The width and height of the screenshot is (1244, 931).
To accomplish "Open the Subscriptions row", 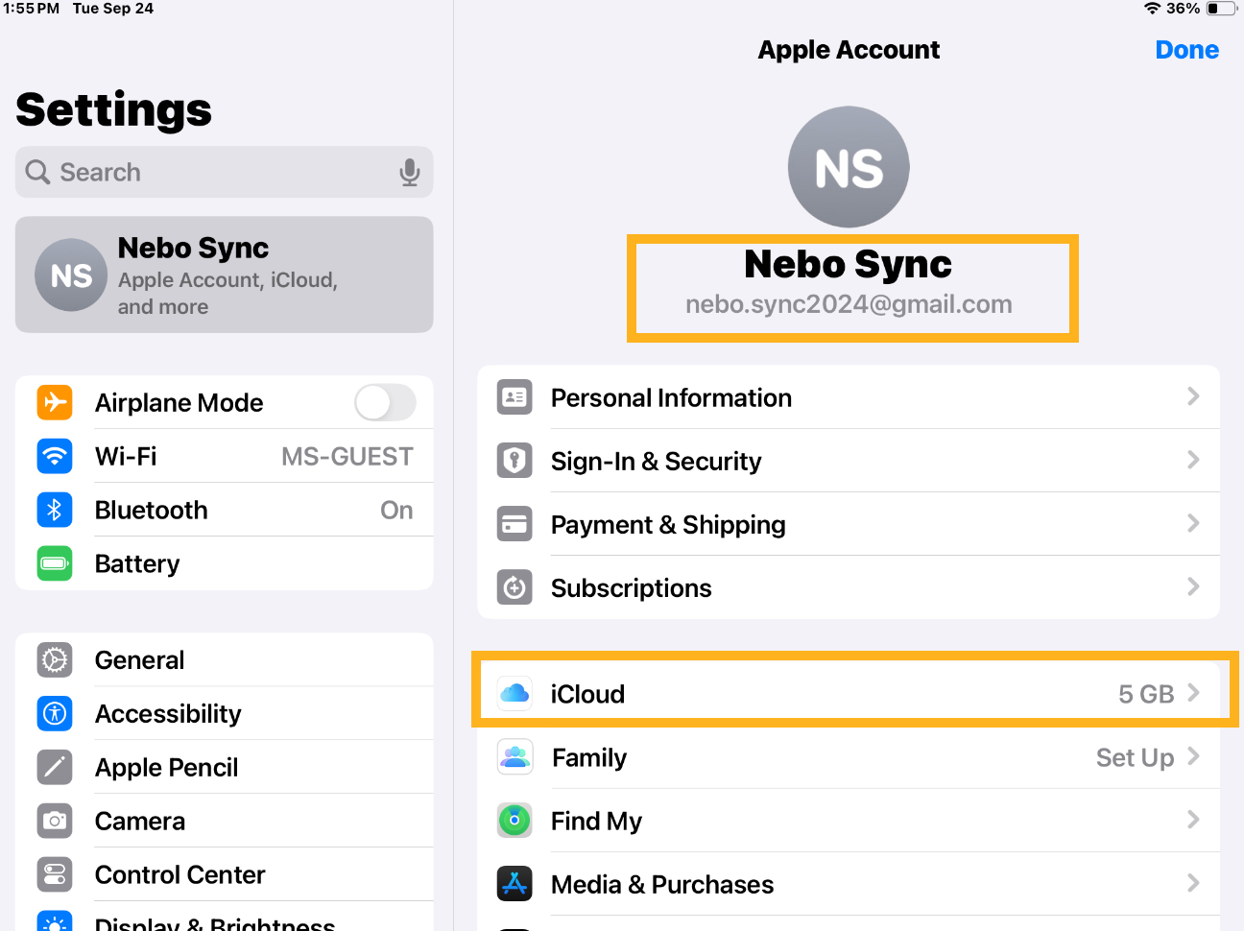I will [x=849, y=587].
